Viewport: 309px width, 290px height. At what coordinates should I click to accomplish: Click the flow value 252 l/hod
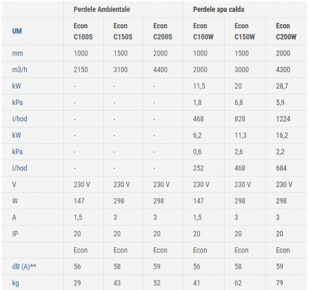[x=198, y=168]
